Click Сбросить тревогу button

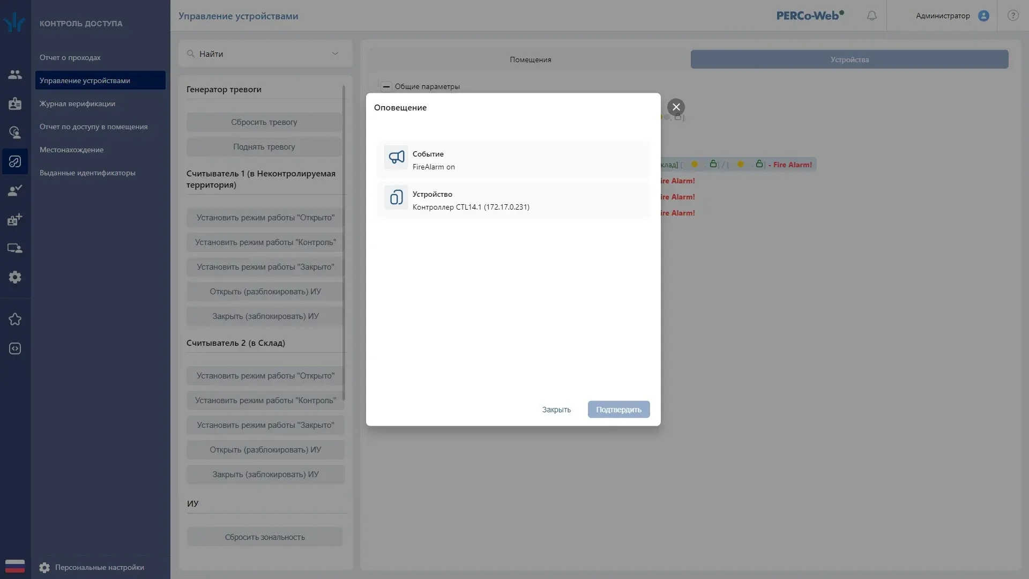click(264, 122)
